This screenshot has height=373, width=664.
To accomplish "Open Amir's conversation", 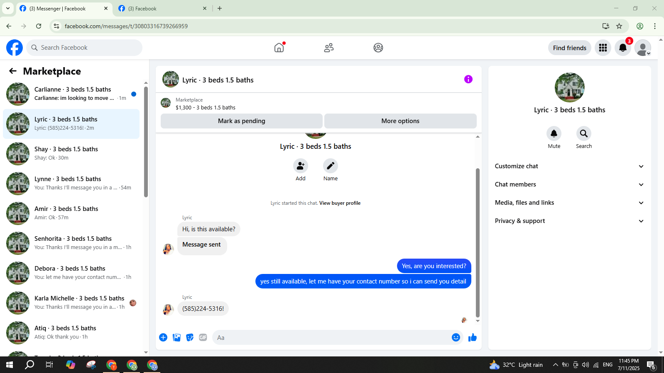I will coord(71,213).
